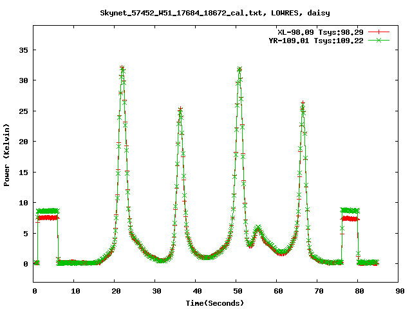The image size is (412, 309).
Task: Click the y-axis tick label 0
Action: (x=26, y=264)
